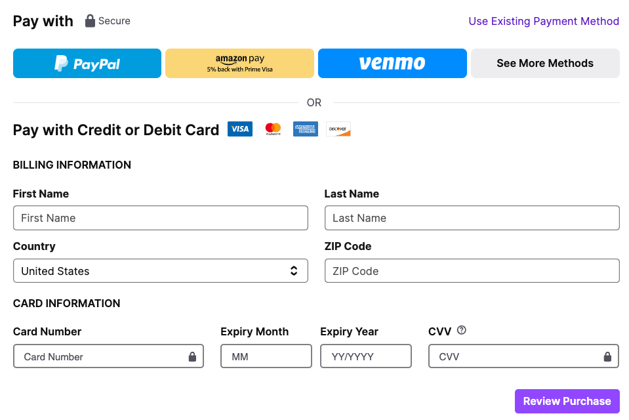Choose Amazon Pay as payment method
This screenshot has width=629, height=420.
[239, 64]
